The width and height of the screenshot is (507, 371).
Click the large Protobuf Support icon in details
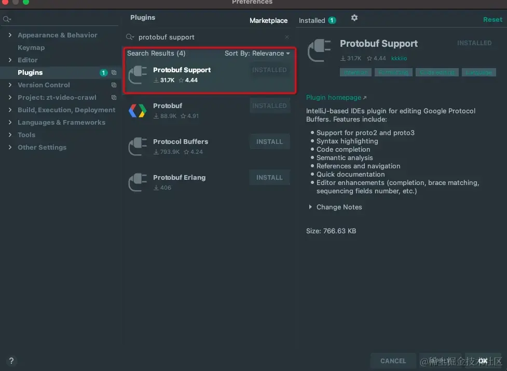[319, 50]
